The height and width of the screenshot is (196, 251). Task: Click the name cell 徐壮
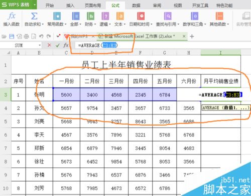[39, 161]
